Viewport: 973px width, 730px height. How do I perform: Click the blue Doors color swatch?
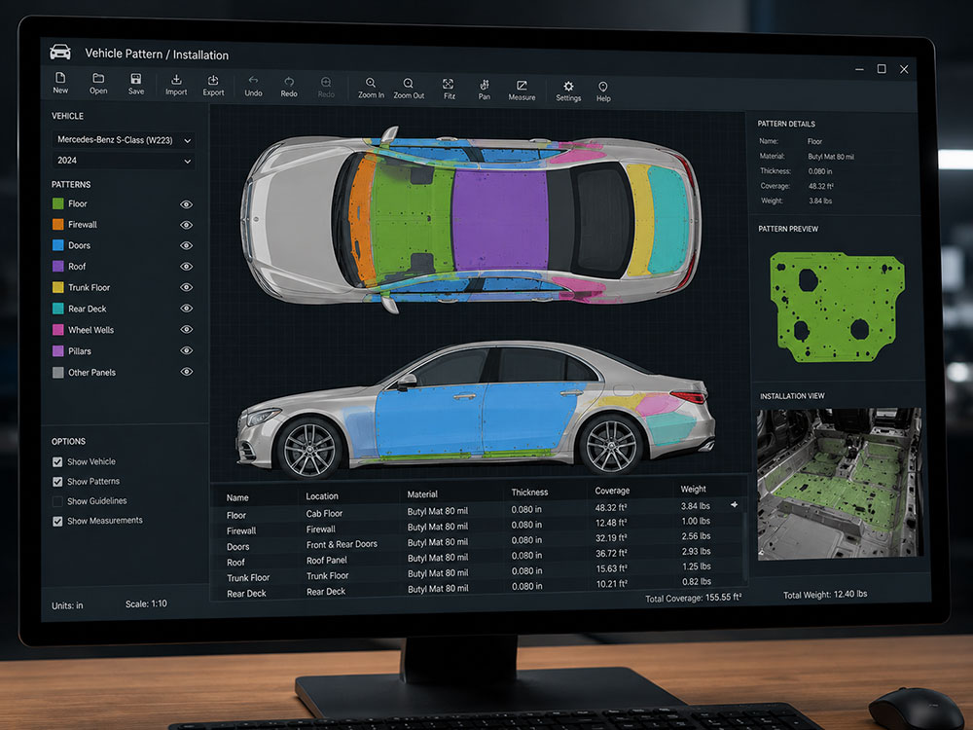click(x=57, y=245)
